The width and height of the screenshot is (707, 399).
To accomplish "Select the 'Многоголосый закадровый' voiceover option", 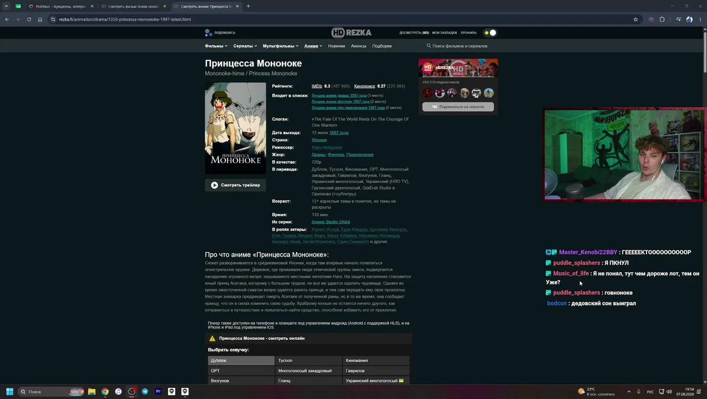I will point(308,371).
